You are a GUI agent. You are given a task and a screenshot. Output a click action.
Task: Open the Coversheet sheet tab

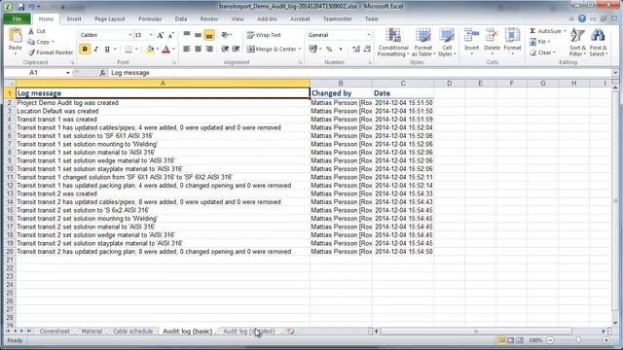click(x=55, y=331)
